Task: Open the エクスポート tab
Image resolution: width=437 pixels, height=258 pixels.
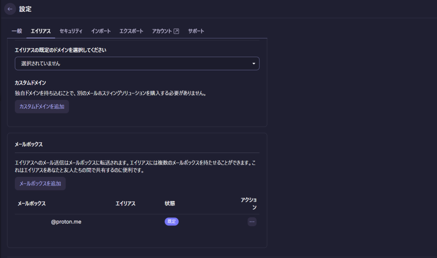Action: pos(131,31)
